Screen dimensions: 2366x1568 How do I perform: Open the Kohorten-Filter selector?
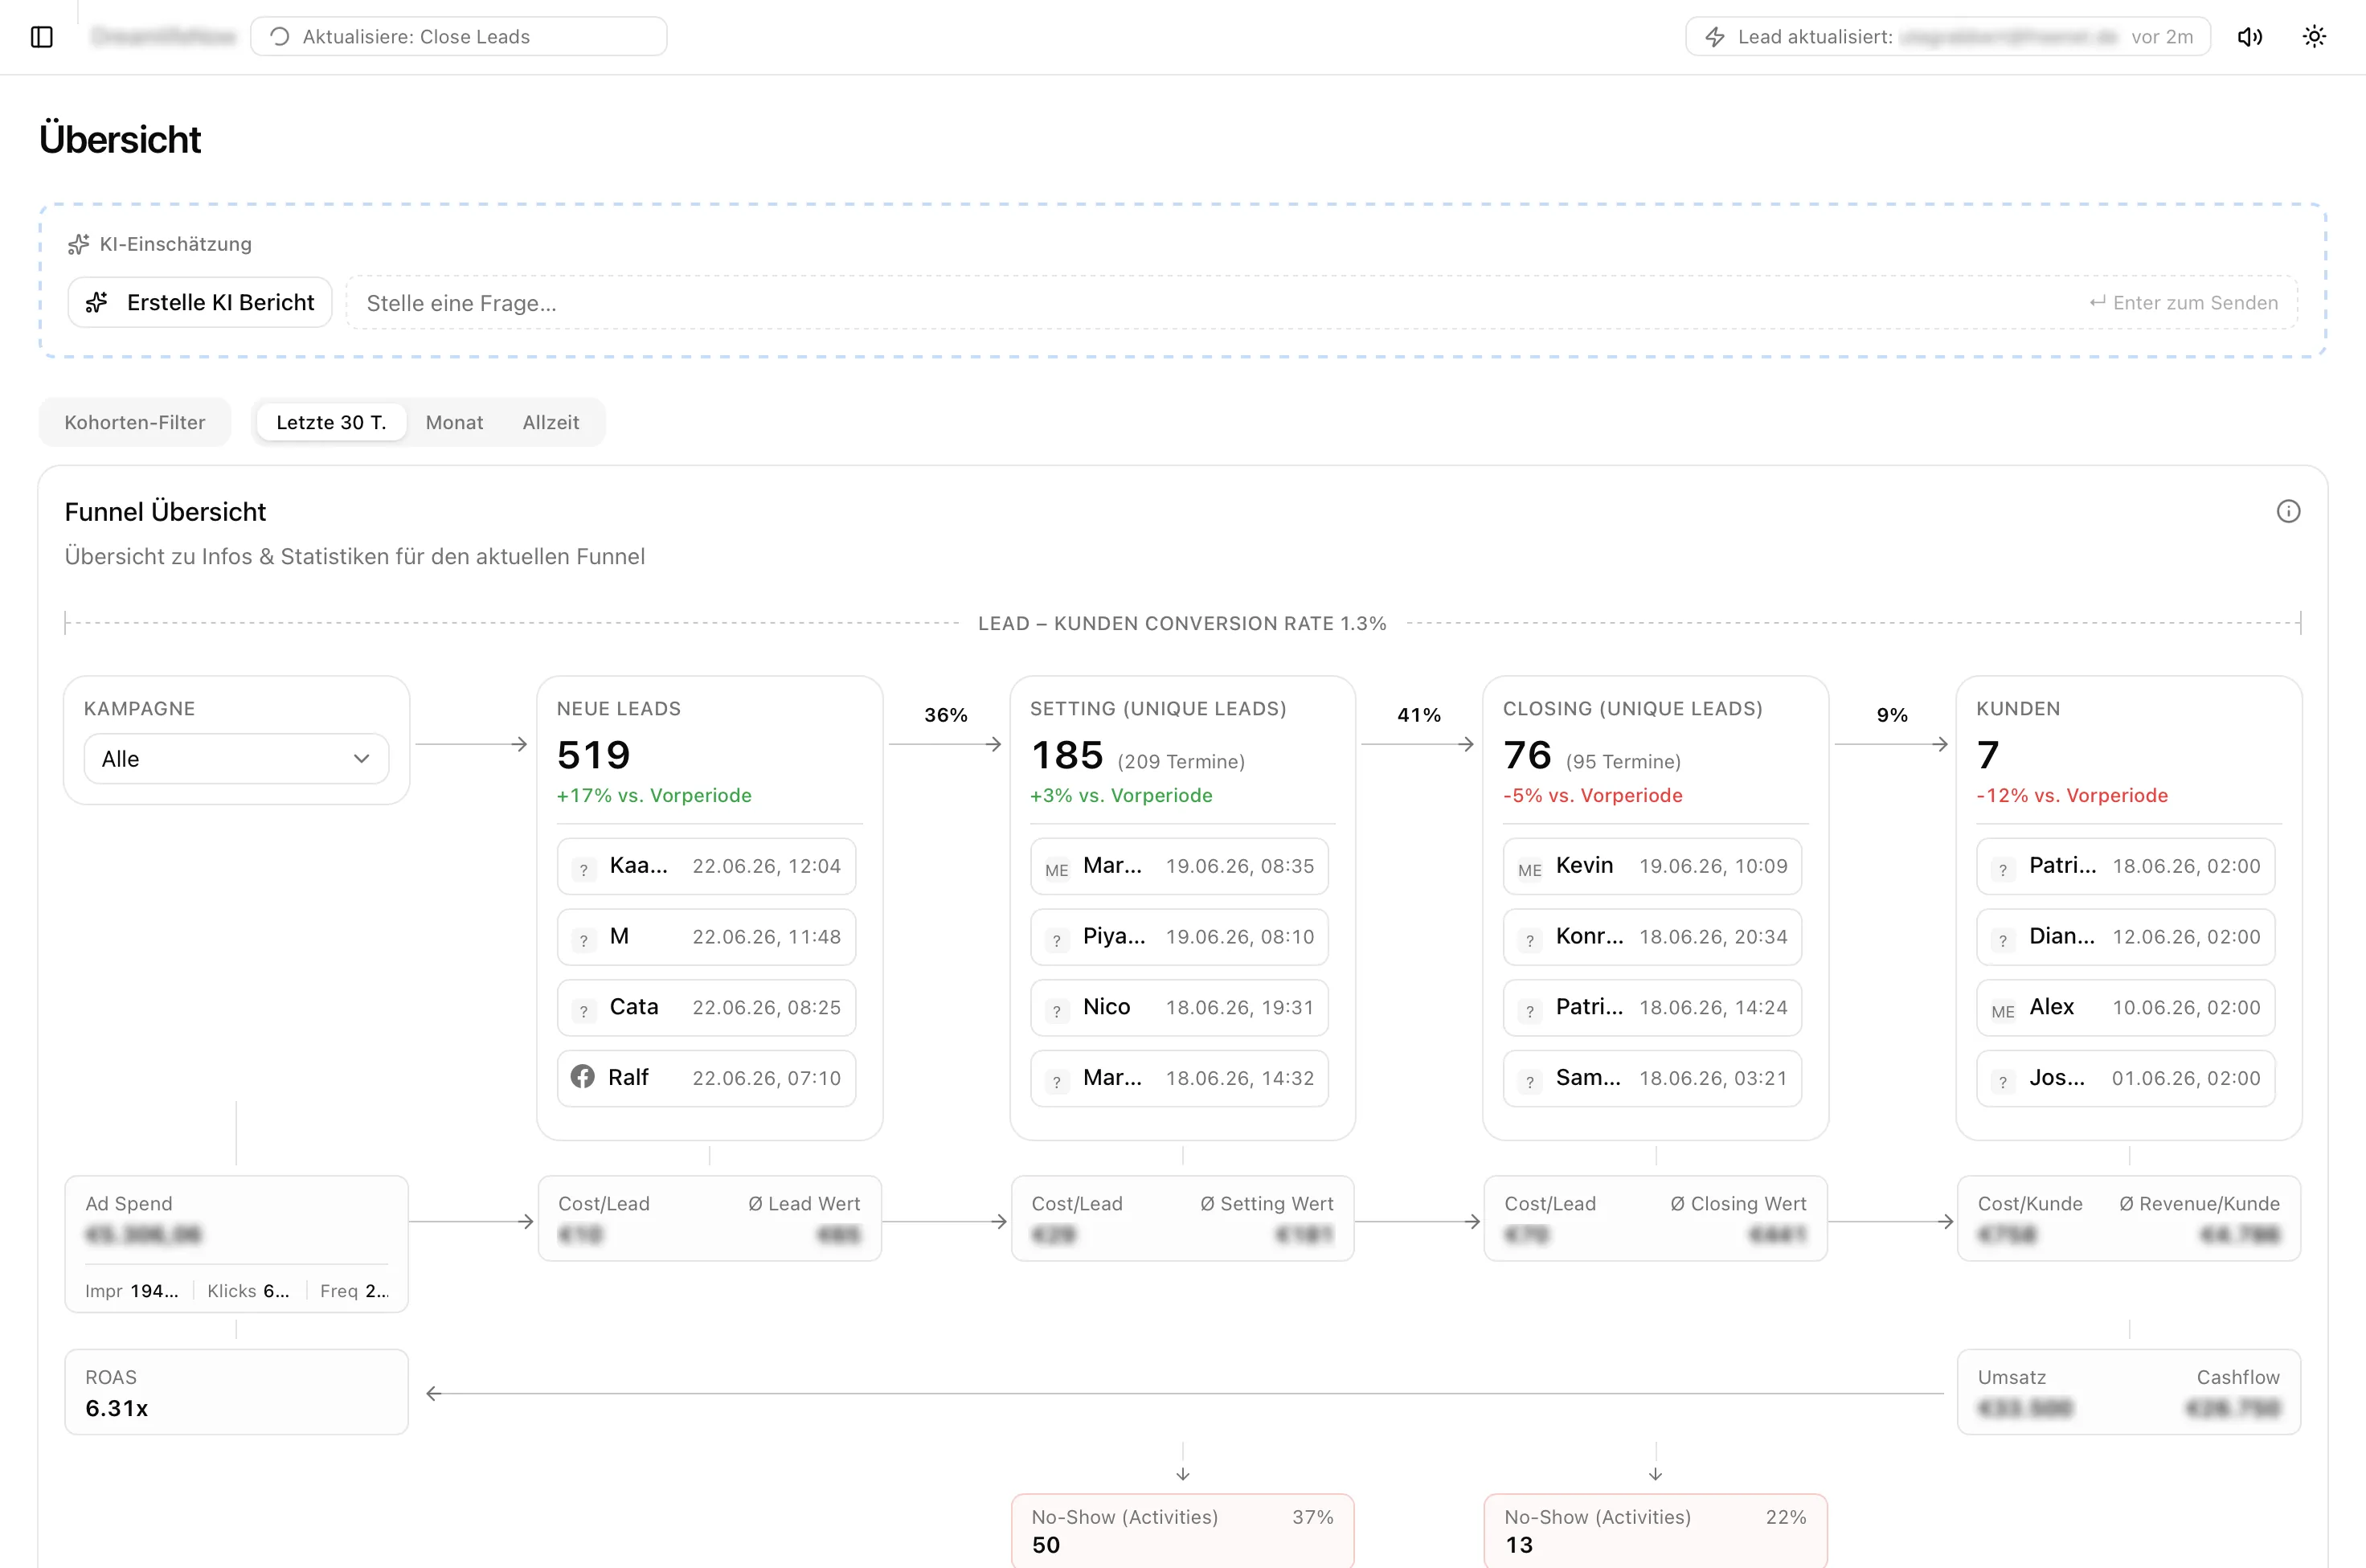click(x=135, y=422)
